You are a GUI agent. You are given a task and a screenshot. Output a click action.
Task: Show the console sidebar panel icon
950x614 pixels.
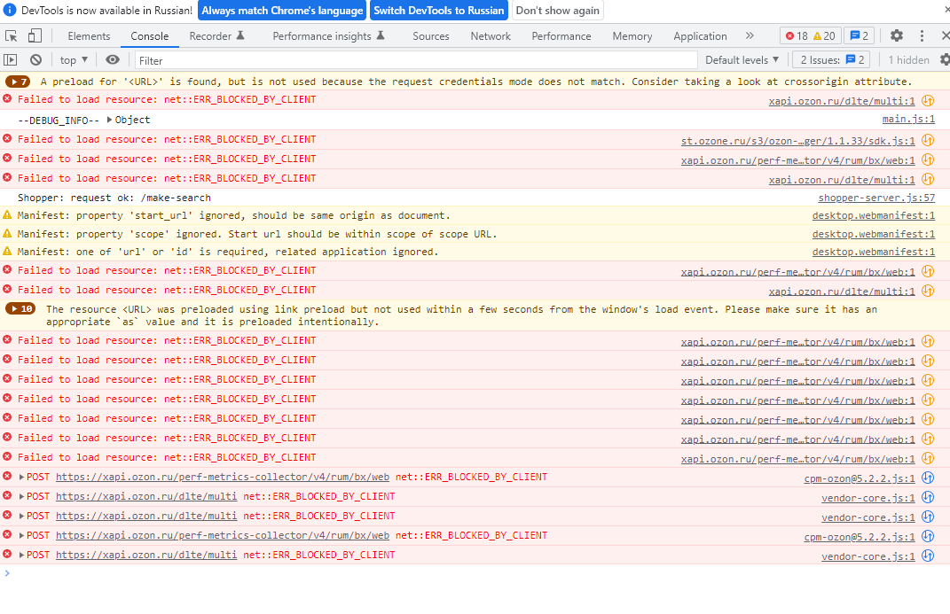click(11, 60)
